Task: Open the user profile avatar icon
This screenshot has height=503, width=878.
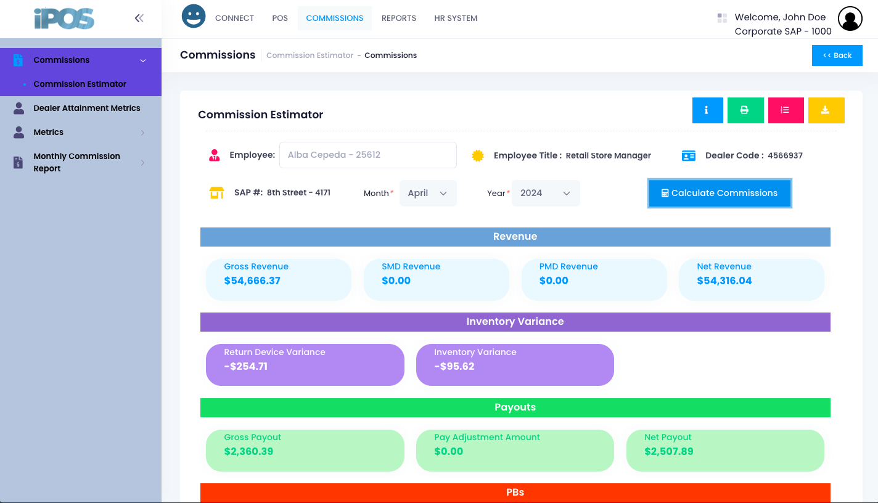Action: (850, 18)
